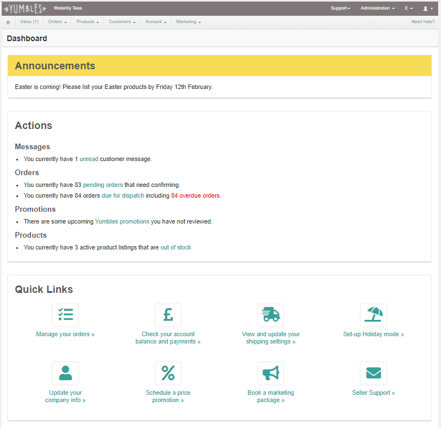Click the Yumbles logo

pyautogui.click(x=25, y=8)
